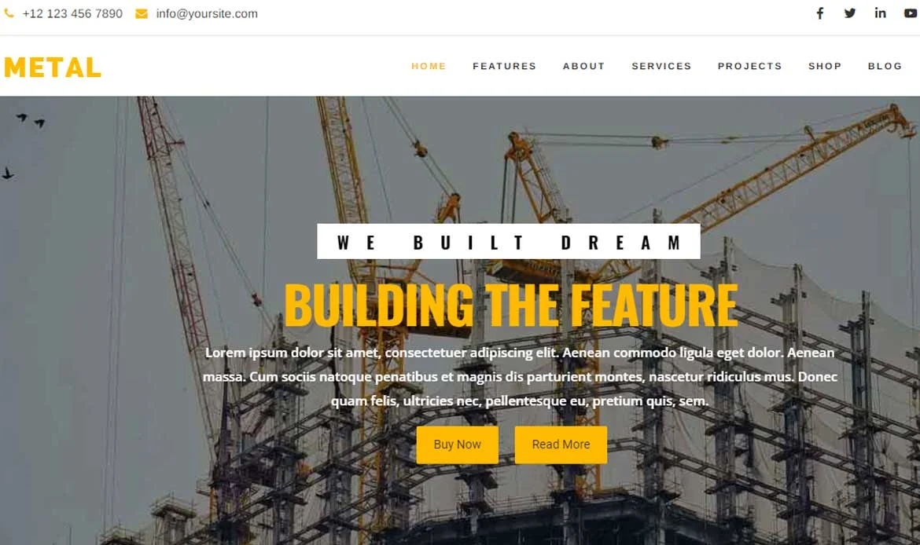The image size is (920, 545).
Task: Click the yellow envelope email icon
Action: click(x=142, y=13)
